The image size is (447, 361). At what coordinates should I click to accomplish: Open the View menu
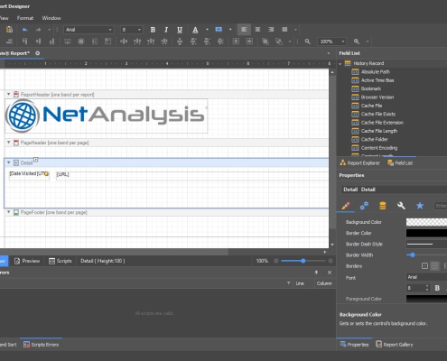pyautogui.click(x=5, y=18)
